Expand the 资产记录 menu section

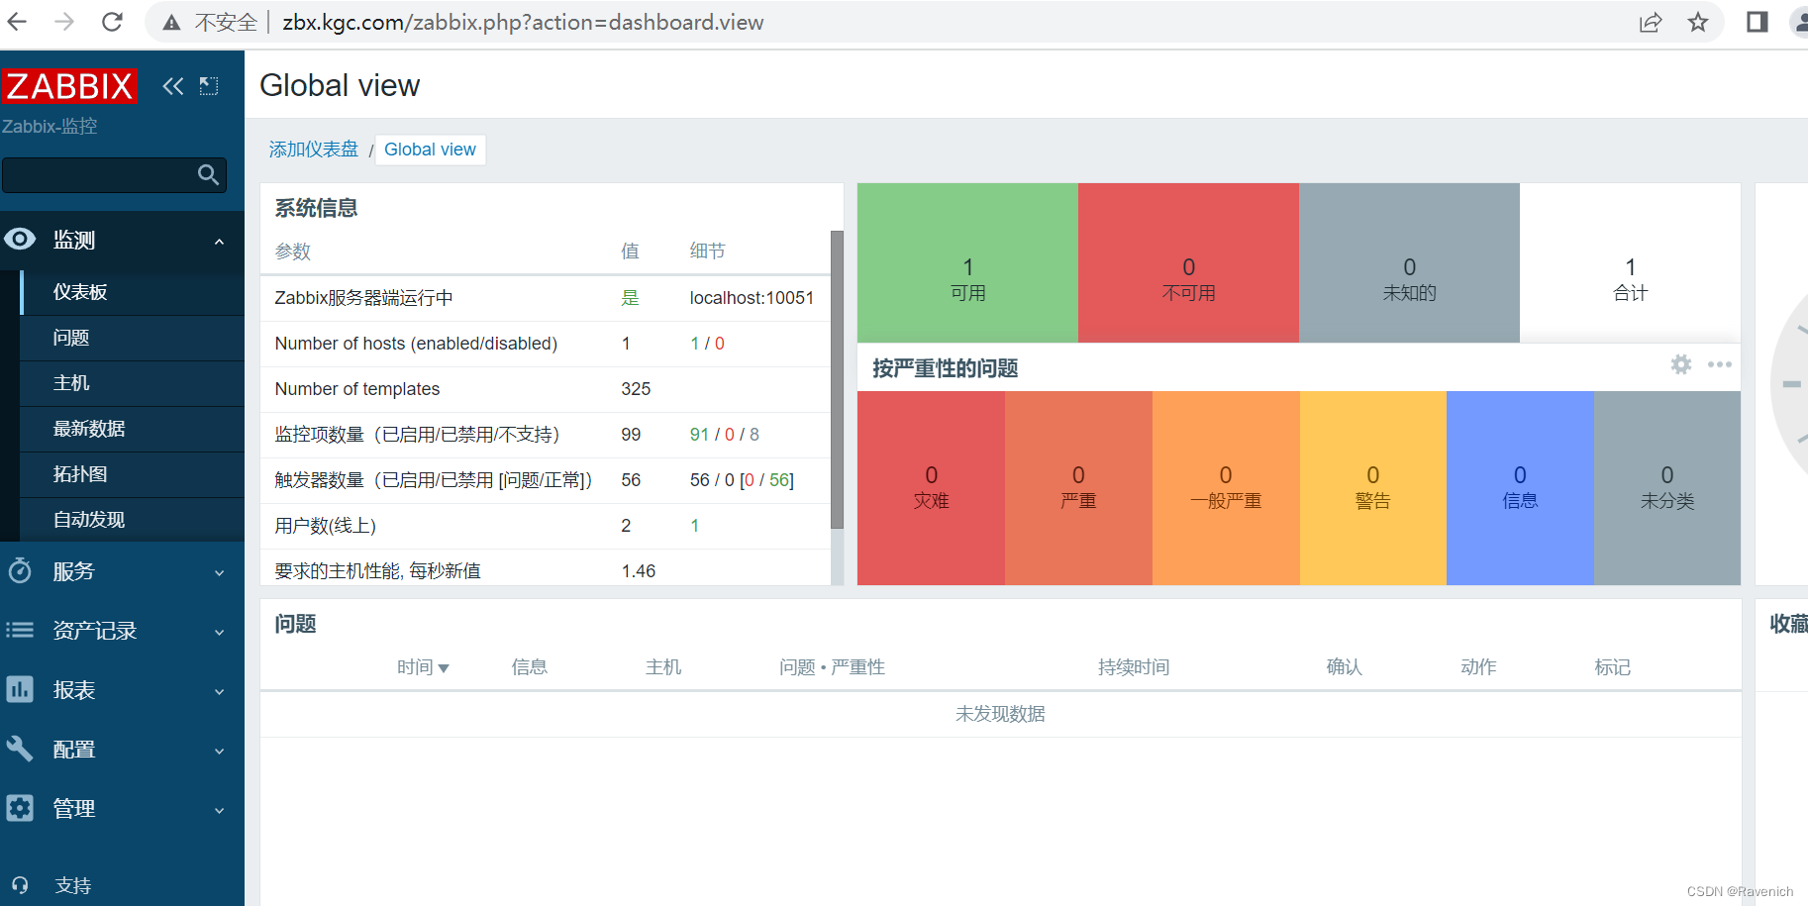coord(219,632)
